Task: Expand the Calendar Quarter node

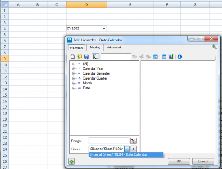Action: click(x=74, y=78)
